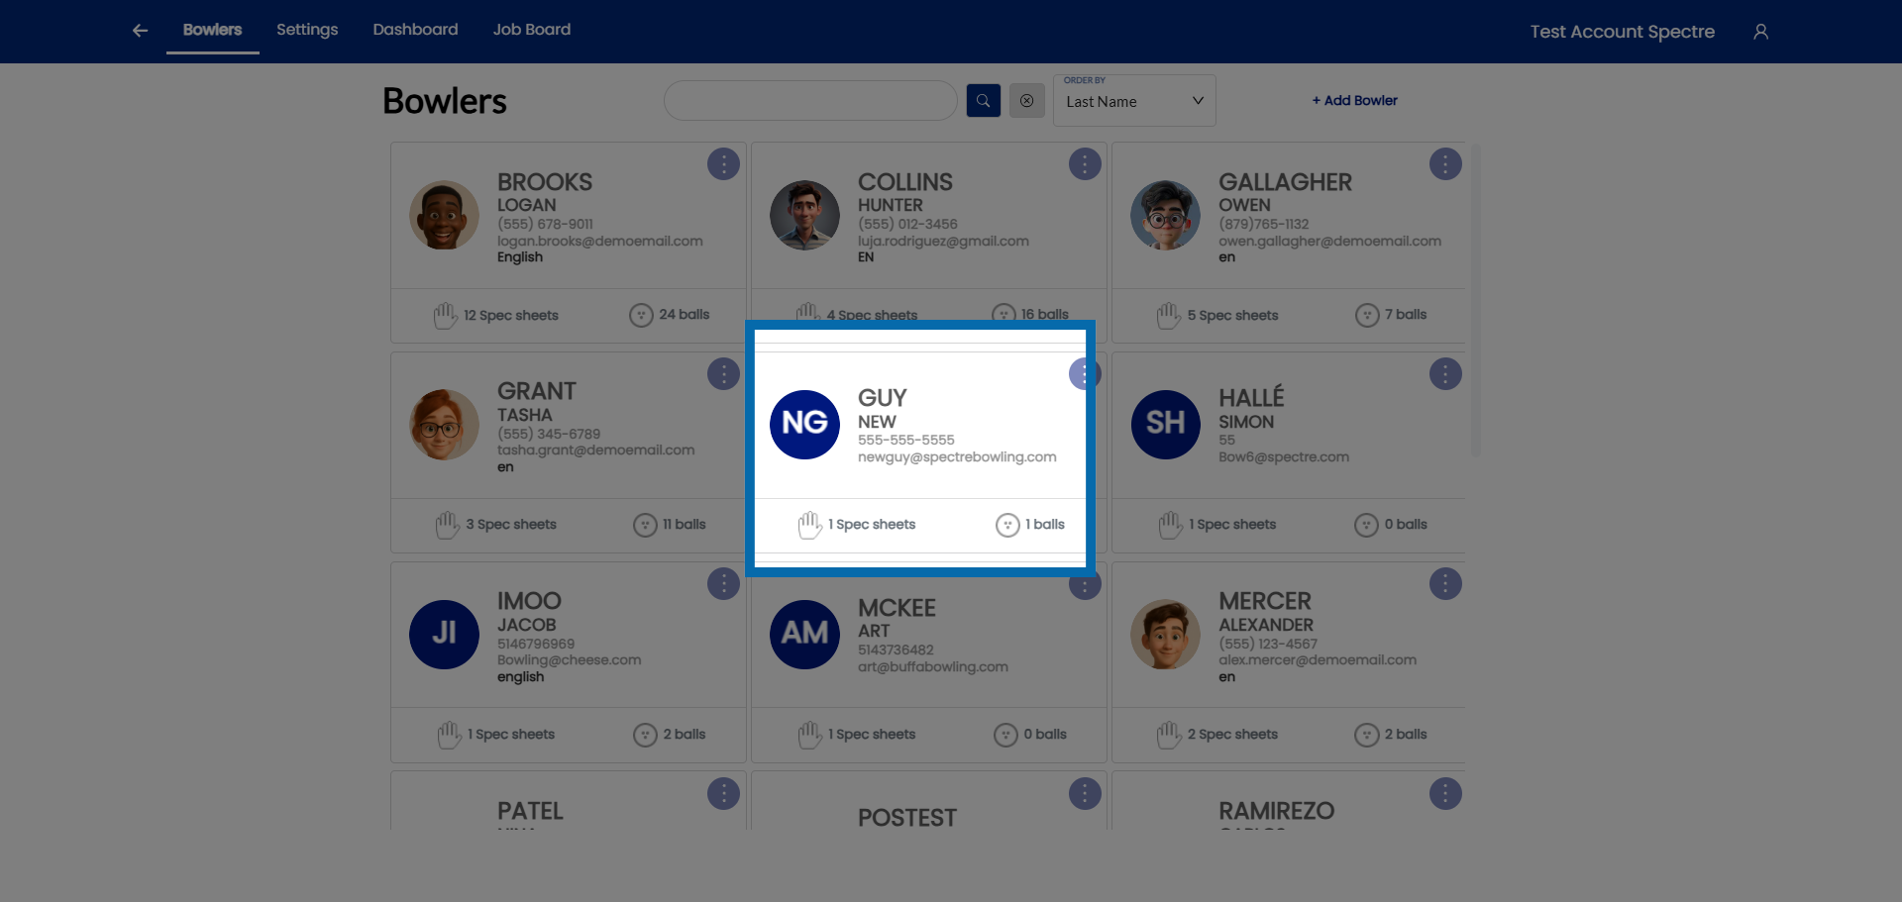This screenshot has width=1902, height=902.
Task: Click the hand icon for Grant's spec sheets
Action: tap(448, 525)
